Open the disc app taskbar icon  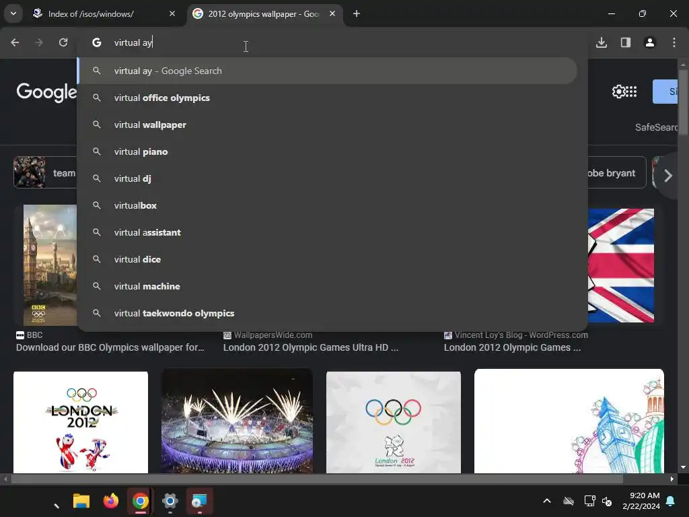pos(199,501)
